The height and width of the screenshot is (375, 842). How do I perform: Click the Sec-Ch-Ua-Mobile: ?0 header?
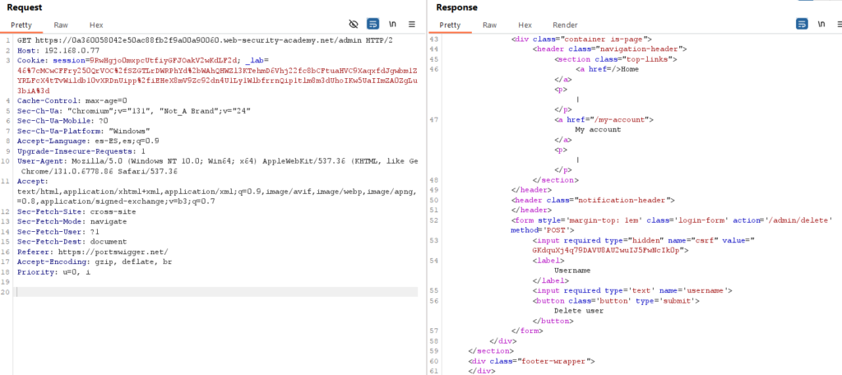tap(61, 121)
